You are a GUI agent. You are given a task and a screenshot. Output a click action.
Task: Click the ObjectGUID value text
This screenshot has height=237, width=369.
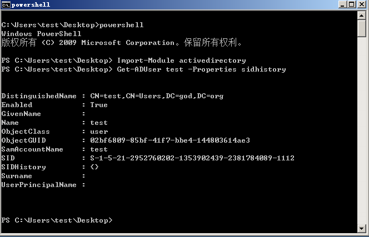click(170, 140)
